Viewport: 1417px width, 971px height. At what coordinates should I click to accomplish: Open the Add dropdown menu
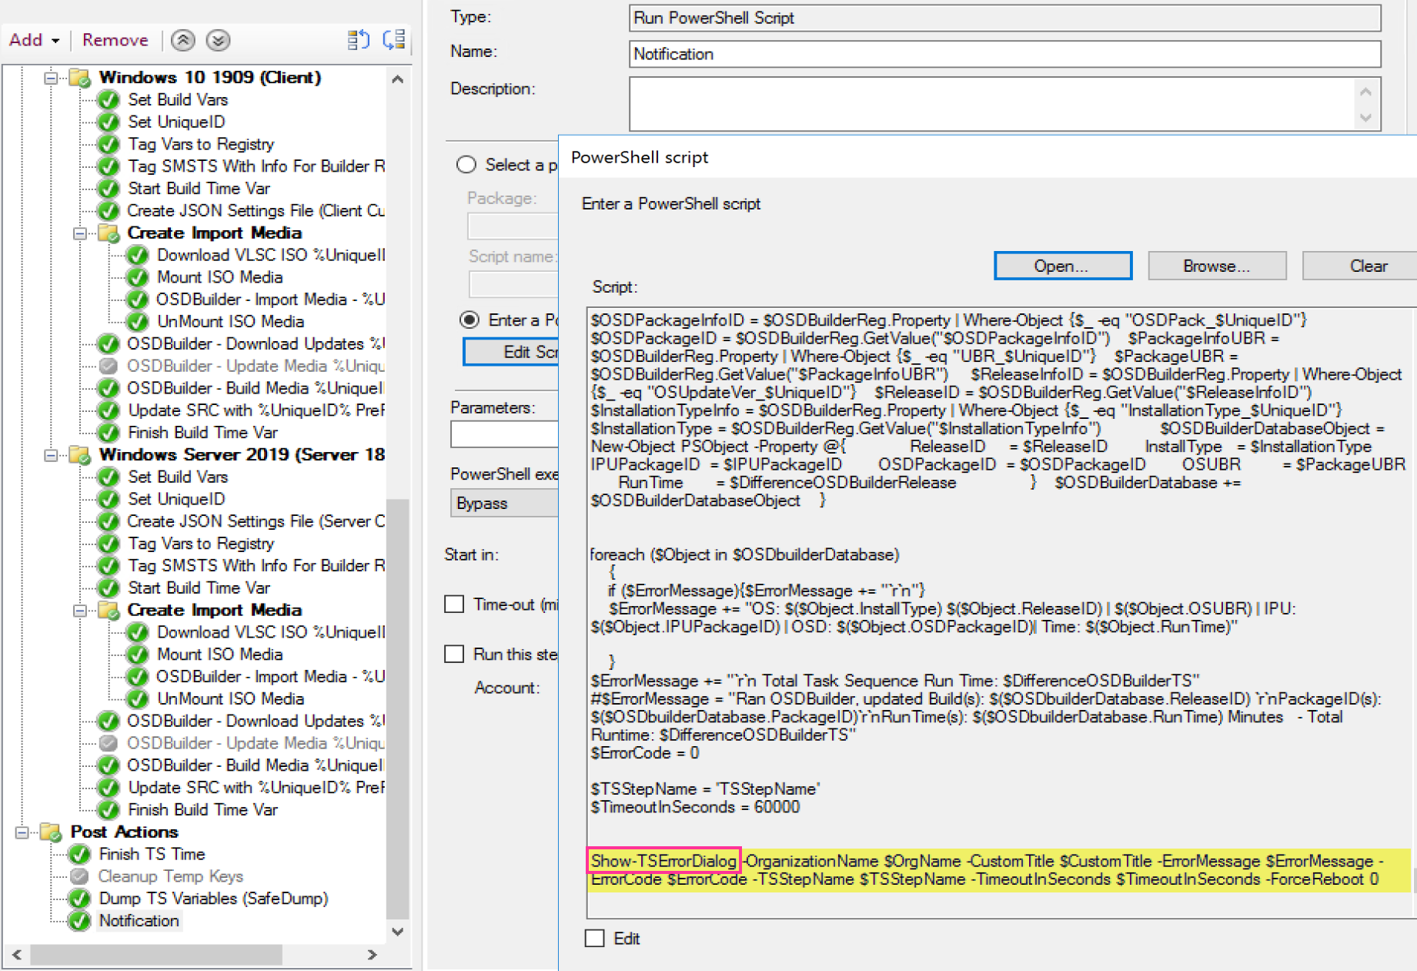[x=34, y=40]
